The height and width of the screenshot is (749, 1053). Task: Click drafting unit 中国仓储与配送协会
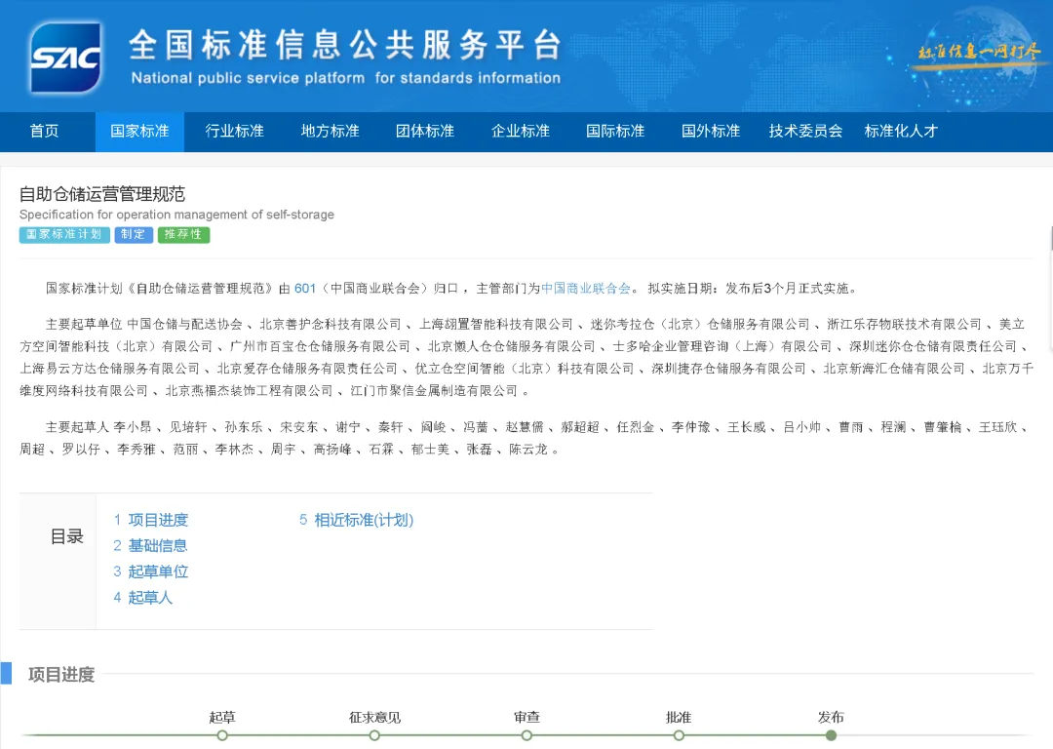coord(184,324)
